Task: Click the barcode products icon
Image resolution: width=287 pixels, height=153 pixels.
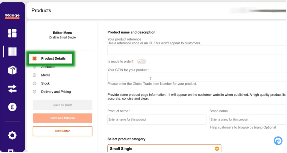Action: (x=12, y=52)
